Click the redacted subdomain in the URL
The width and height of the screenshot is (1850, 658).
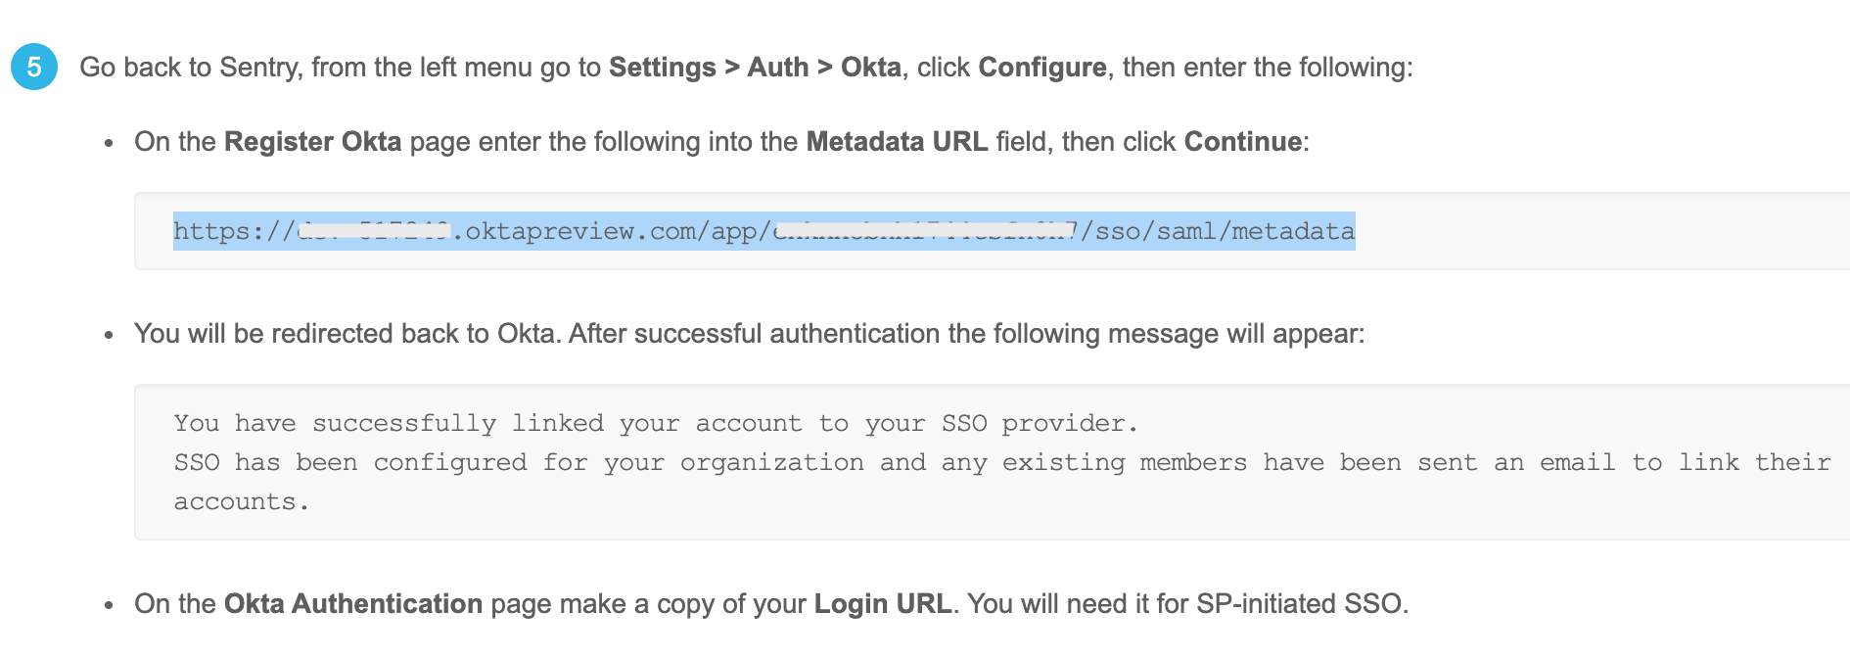(x=373, y=231)
